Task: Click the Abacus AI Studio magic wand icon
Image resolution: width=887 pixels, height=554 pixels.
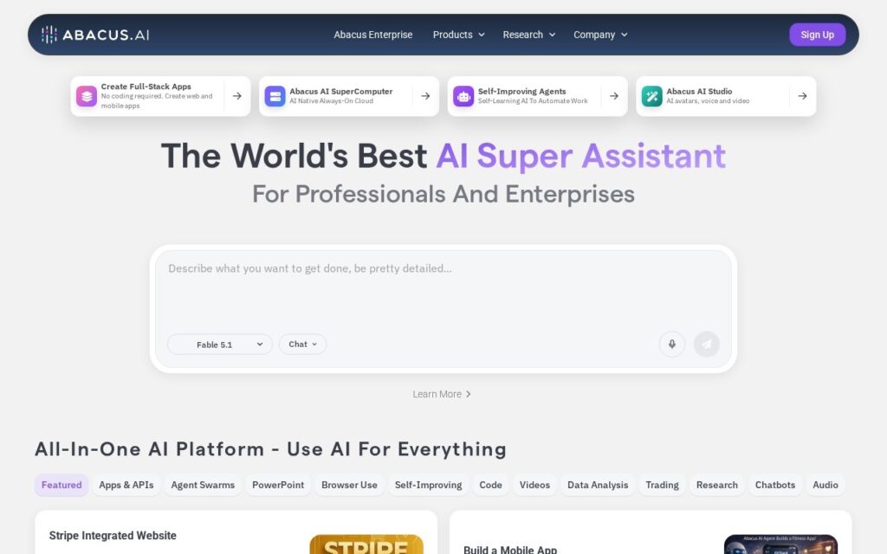Action: click(x=651, y=96)
